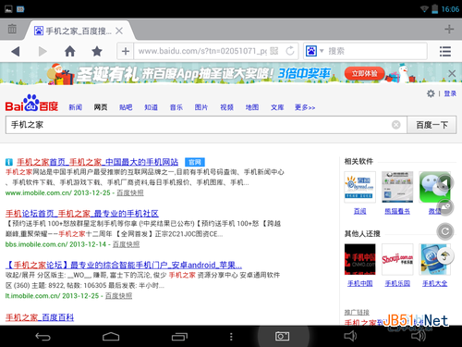
Task: Clear the search query with X icon
Action: point(395,125)
